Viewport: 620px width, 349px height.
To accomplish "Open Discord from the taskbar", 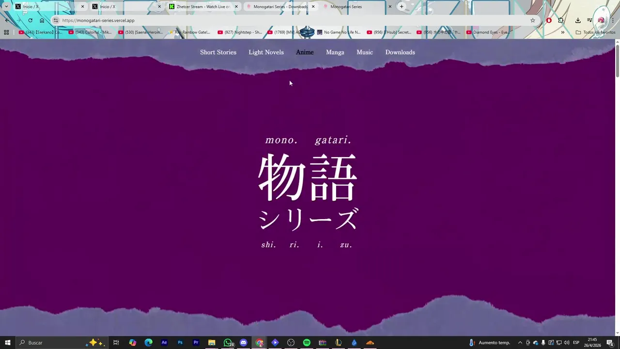I will tap(243, 343).
